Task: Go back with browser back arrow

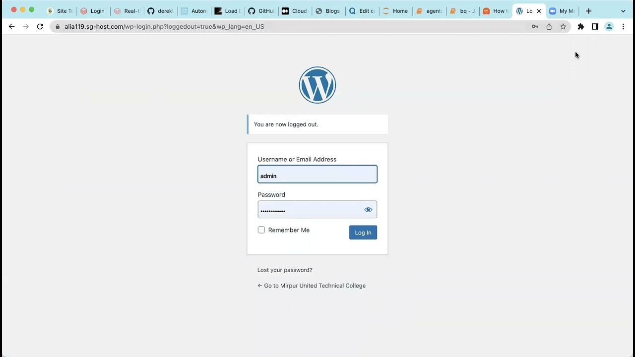Action: point(12,27)
